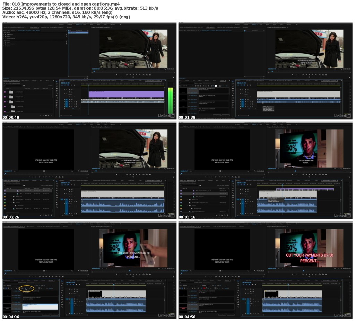This screenshot has width=355, height=321.
Task: Select purple captions clip on top track, 00:03:16 frame
Action: 305,189
